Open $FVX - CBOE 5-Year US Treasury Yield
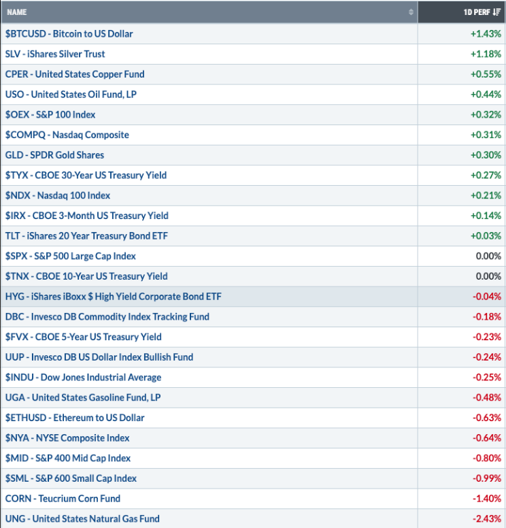Viewport: 506px width, 528px height. coord(83,337)
